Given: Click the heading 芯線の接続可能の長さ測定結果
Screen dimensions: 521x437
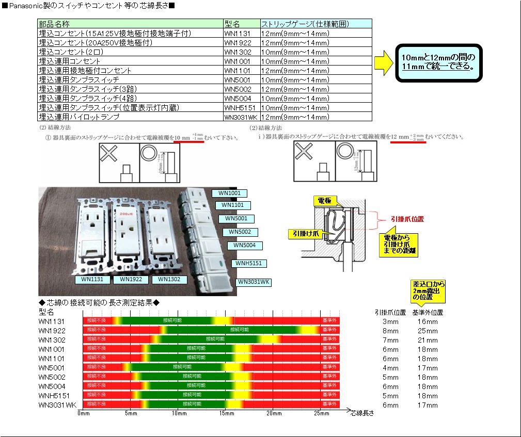Looking at the screenshot, I should click(99, 302).
